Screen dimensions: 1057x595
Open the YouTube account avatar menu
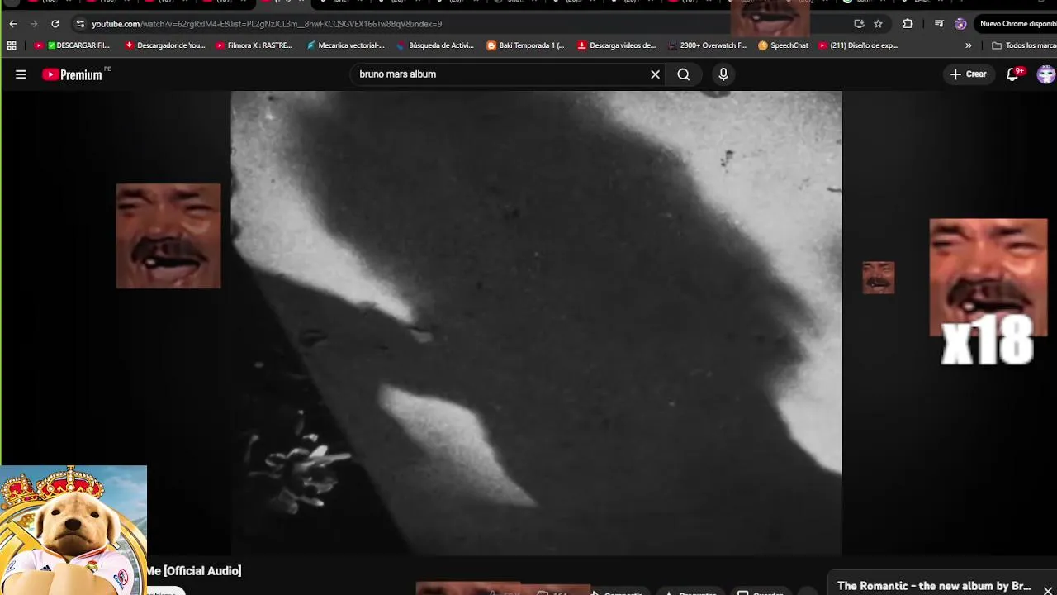[x=1046, y=74]
